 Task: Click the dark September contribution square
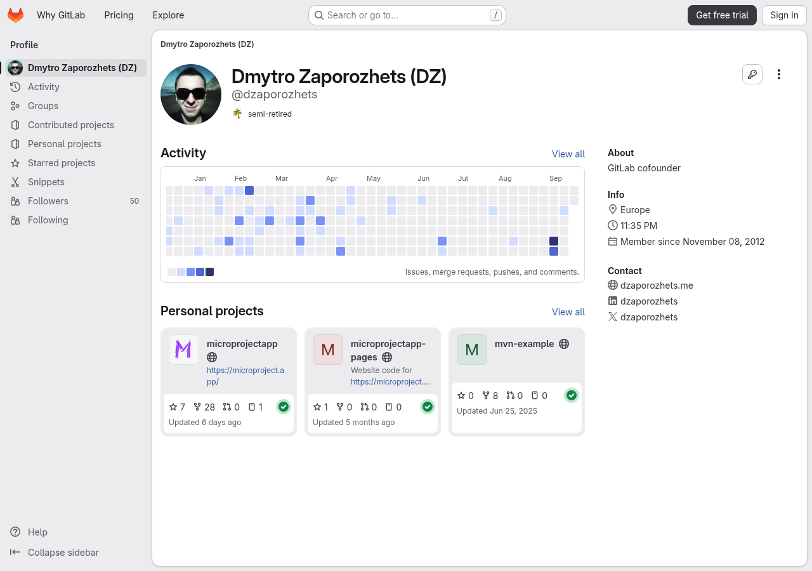pos(554,241)
